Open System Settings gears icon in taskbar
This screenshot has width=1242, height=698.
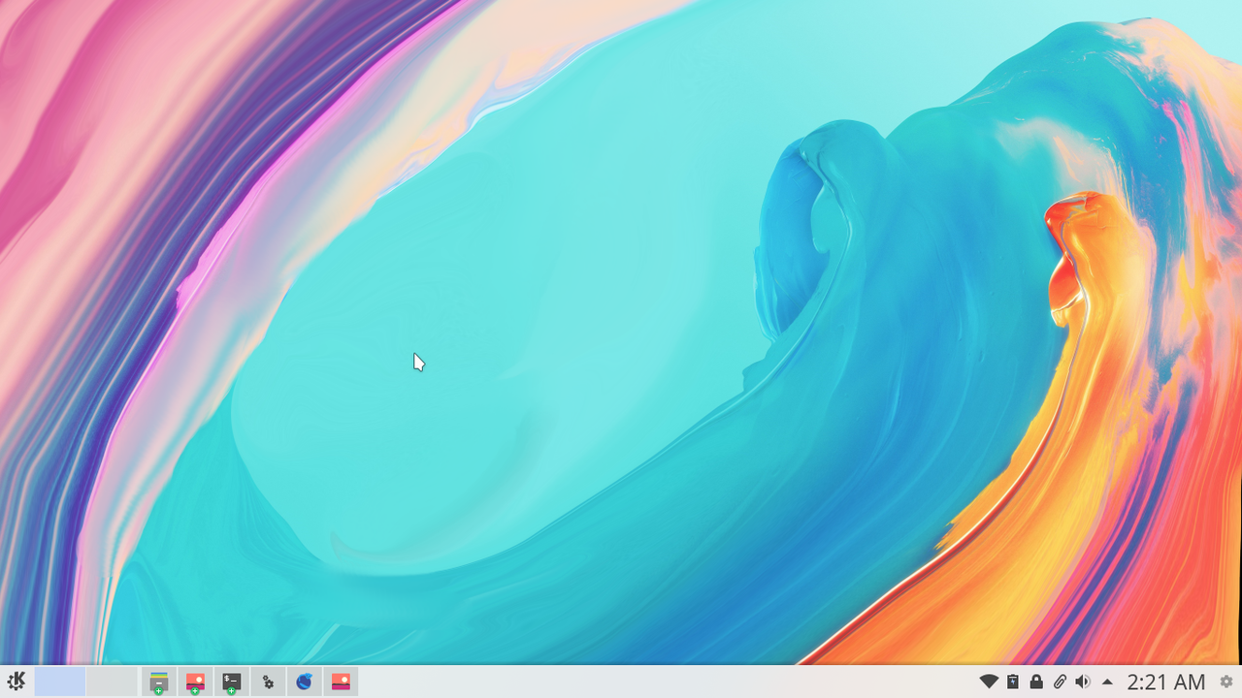268,682
